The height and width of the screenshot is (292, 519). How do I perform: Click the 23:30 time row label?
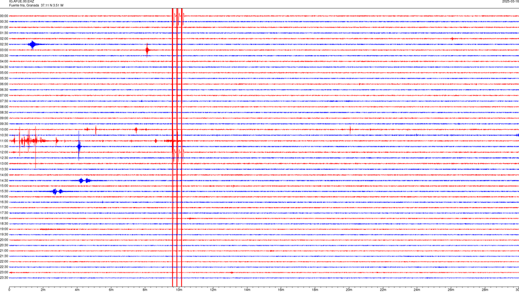[x=4, y=278]
